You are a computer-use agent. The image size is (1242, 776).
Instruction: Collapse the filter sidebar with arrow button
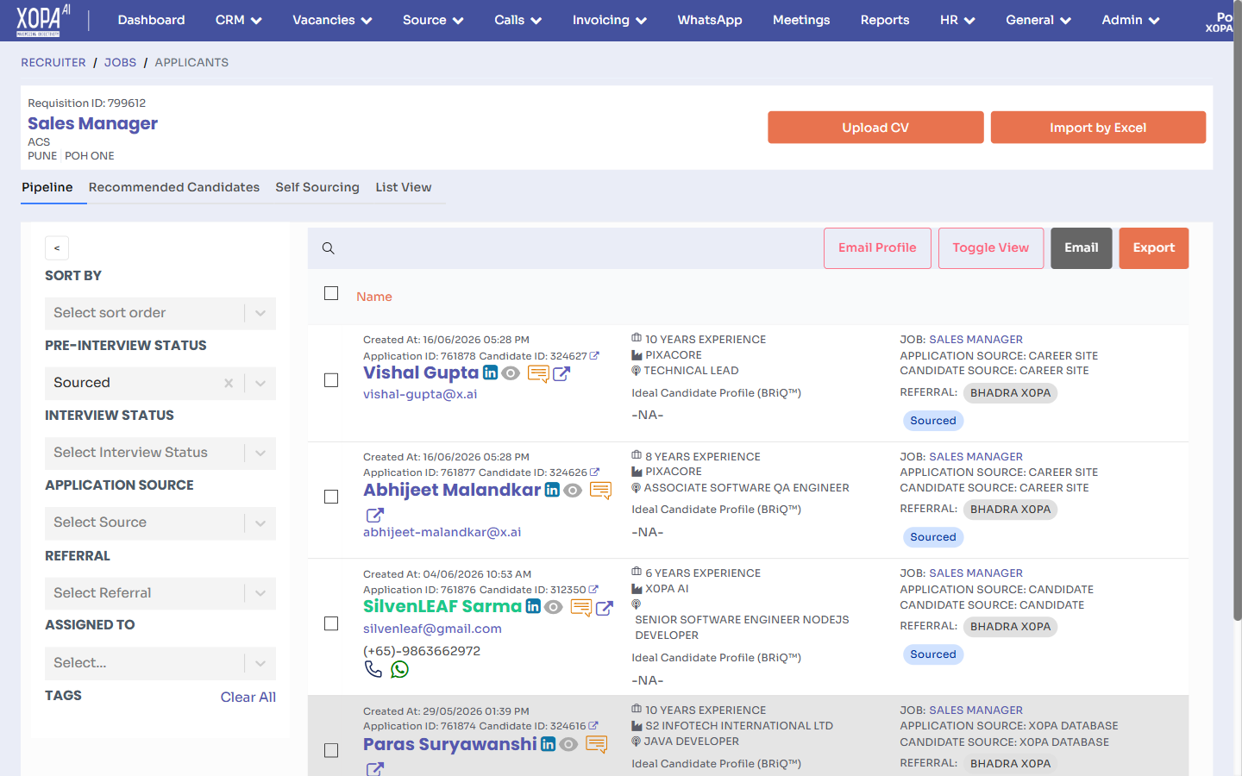point(57,248)
